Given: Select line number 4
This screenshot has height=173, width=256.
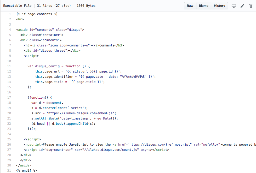Looking at the screenshot, I should tap(10, 30).
